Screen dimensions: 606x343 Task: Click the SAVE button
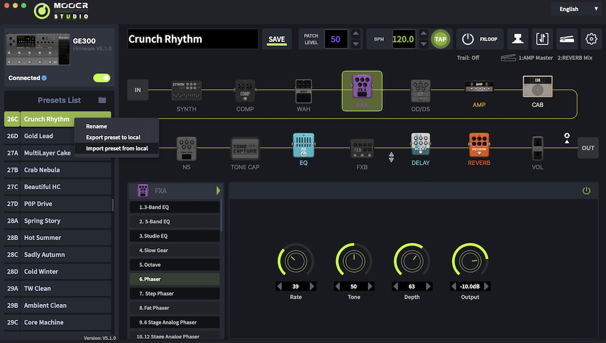click(x=276, y=40)
